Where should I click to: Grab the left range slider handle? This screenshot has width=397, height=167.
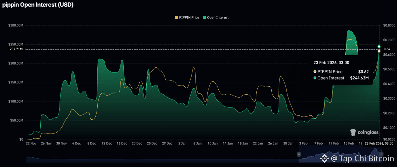(299, 154)
